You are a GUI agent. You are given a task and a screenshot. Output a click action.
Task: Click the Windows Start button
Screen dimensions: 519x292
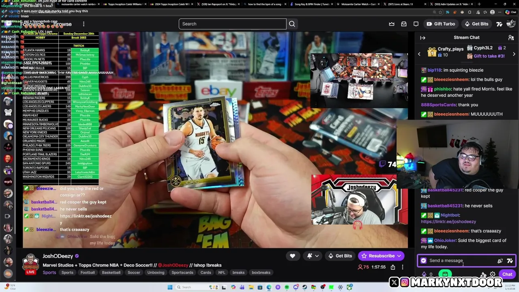click(x=171, y=287)
